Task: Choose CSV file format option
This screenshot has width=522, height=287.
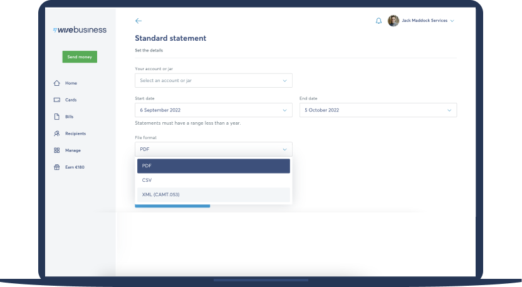Action: click(x=213, y=180)
